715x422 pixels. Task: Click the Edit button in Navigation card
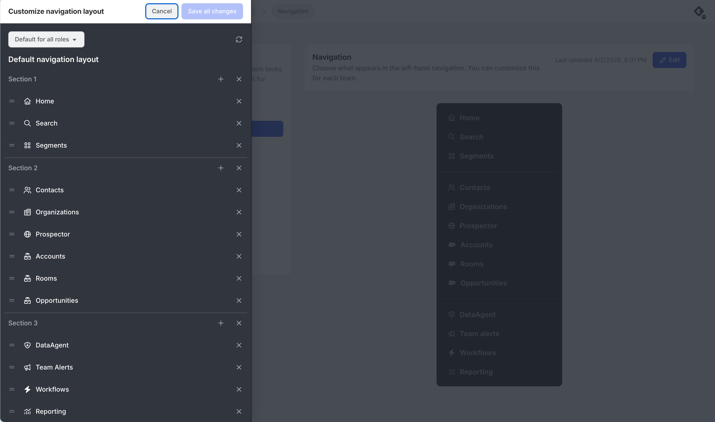pyautogui.click(x=669, y=60)
